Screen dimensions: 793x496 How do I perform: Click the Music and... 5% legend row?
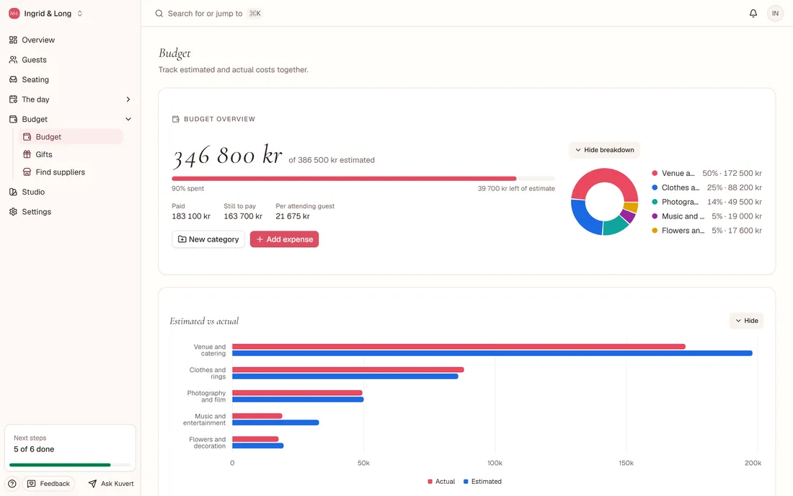tap(706, 216)
